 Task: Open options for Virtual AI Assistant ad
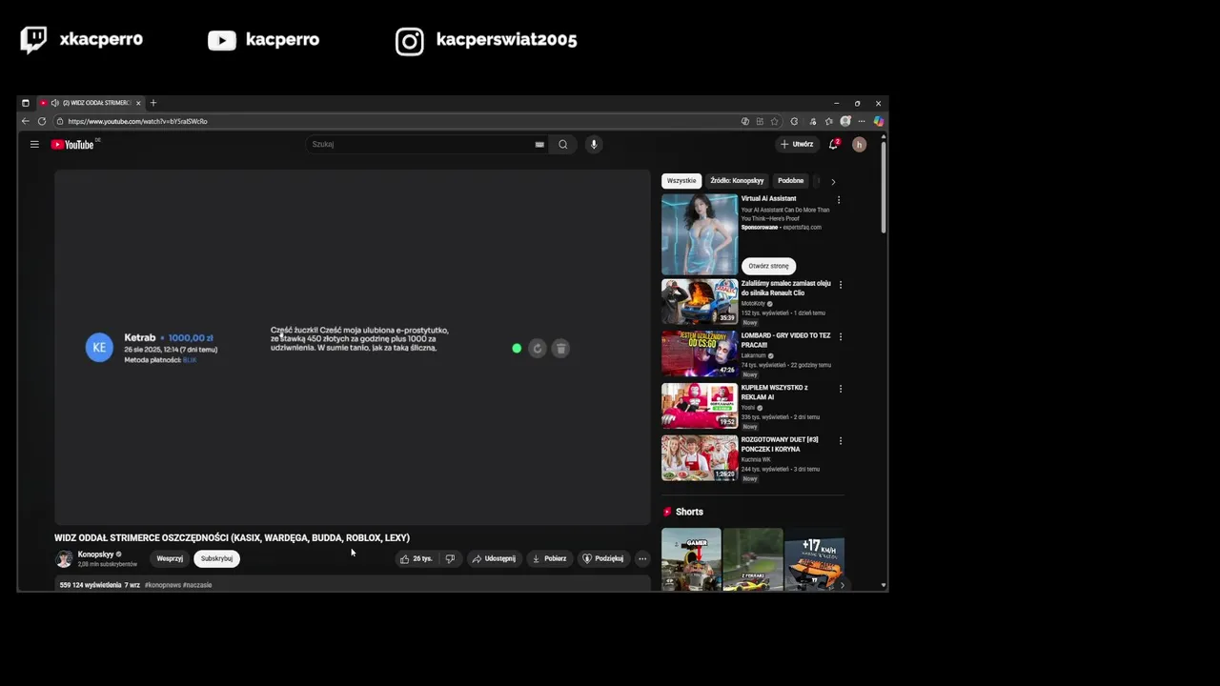839,200
